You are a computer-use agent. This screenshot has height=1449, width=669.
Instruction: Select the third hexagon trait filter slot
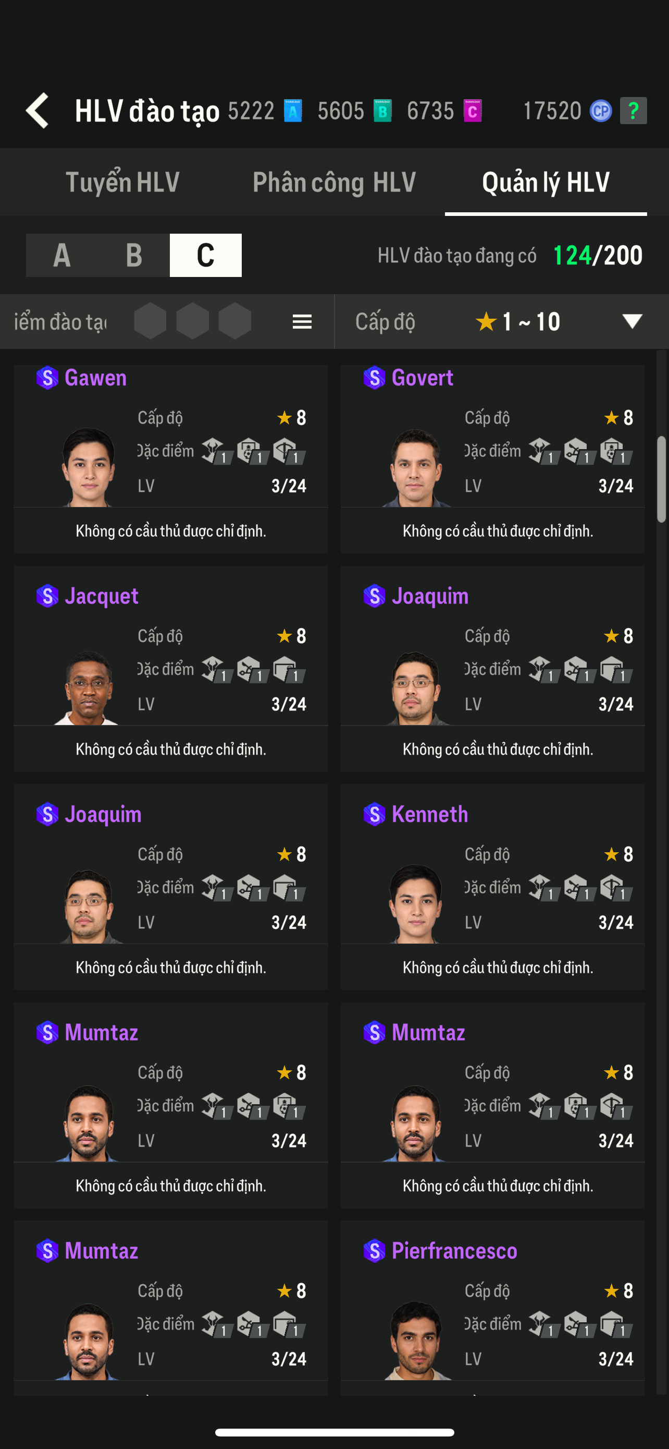pos(235,321)
